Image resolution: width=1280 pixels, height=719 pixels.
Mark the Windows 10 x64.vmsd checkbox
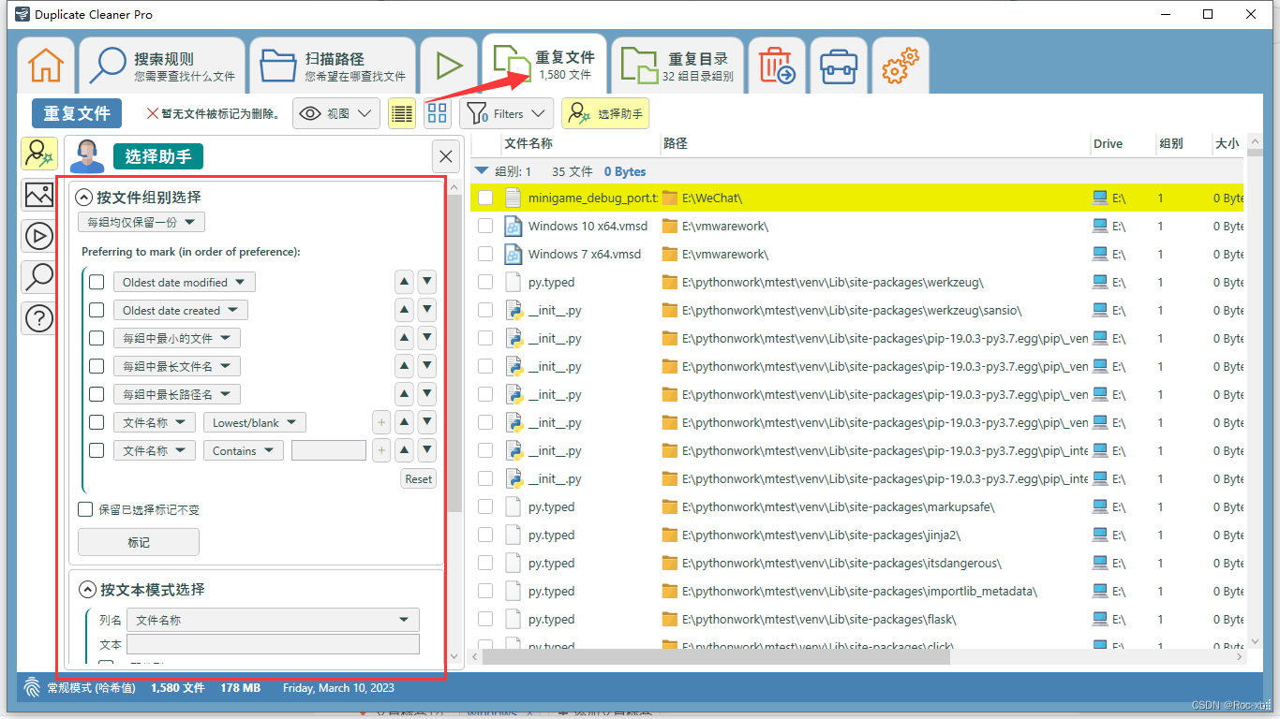(485, 226)
